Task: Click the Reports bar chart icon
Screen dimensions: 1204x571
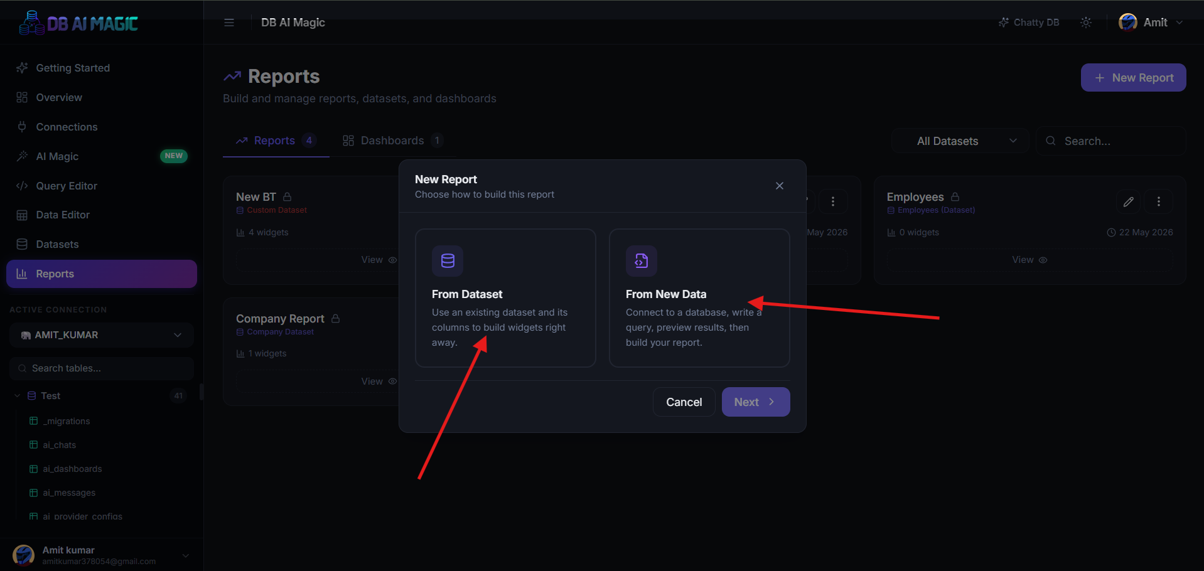Action: (x=22, y=274)
